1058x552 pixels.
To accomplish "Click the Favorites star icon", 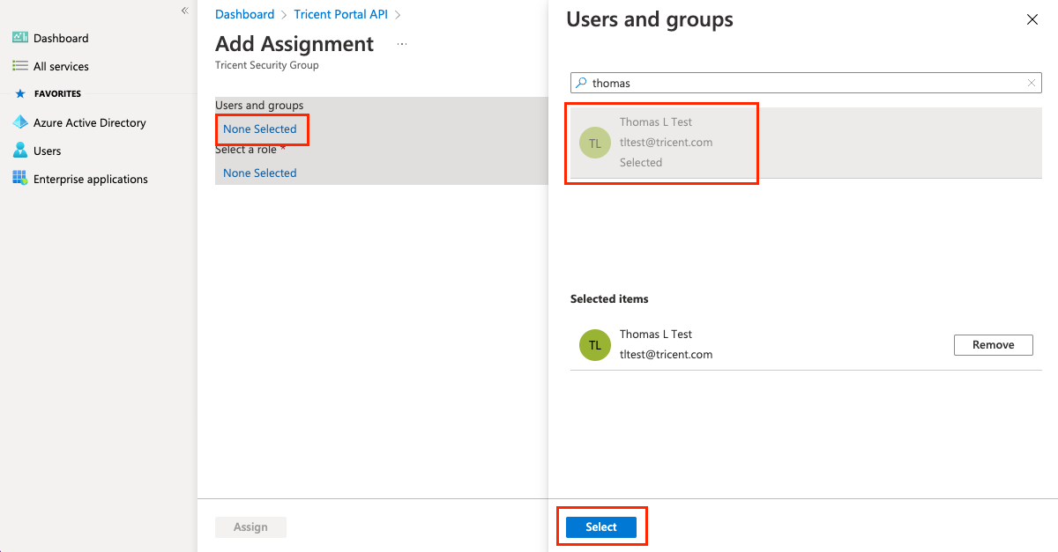I will (20, 93).
